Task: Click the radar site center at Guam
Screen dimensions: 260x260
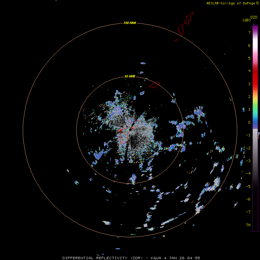Action: 130,129
